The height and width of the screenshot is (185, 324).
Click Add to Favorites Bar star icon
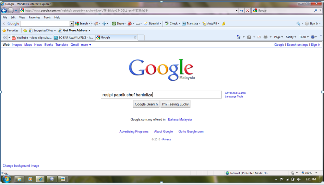tap(25, 31)
